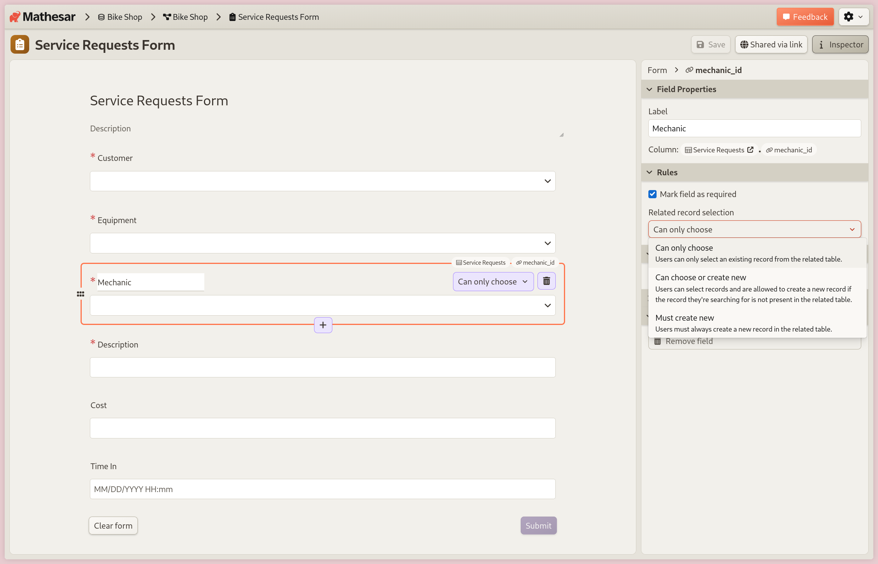Open the Customer dropdown
Screen dimensions: 878x564
click(547, 181)
